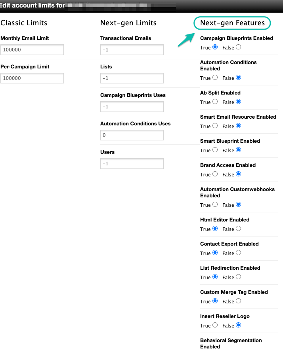283x352 pixels.
Task: Set Contact Export Enabled to False
Action: click(x=238, y=253)
